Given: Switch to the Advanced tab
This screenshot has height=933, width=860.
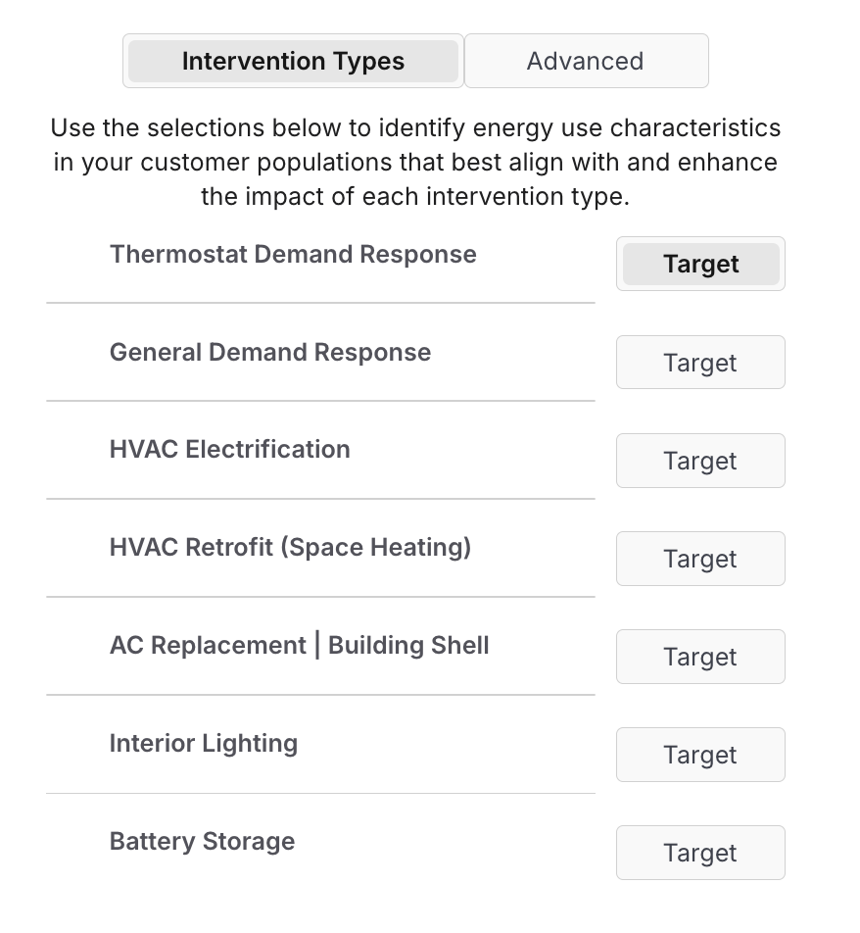Looking at the screenshot, I should coord(586,61).
